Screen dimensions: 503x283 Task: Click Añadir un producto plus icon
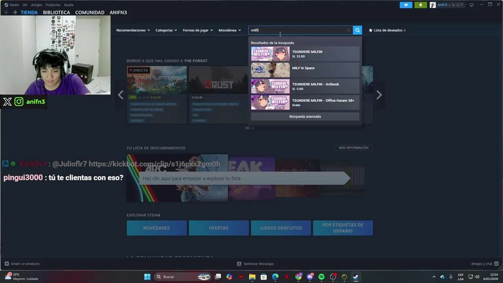[x=7, y=264]
